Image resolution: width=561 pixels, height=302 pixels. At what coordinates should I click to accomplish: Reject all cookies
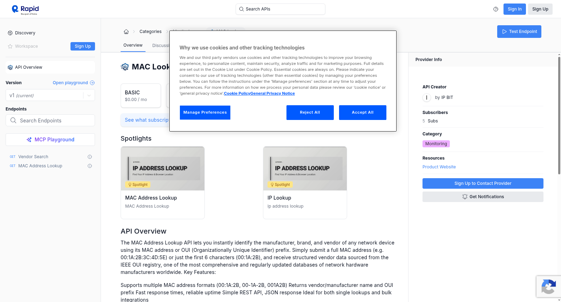point(310,113)
